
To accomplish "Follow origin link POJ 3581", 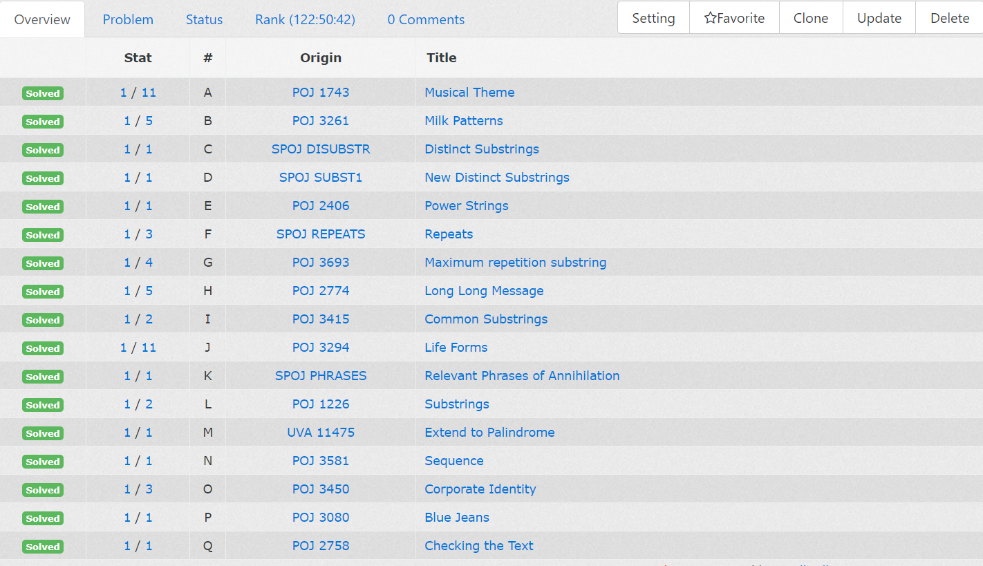I will tap(321, 460).
